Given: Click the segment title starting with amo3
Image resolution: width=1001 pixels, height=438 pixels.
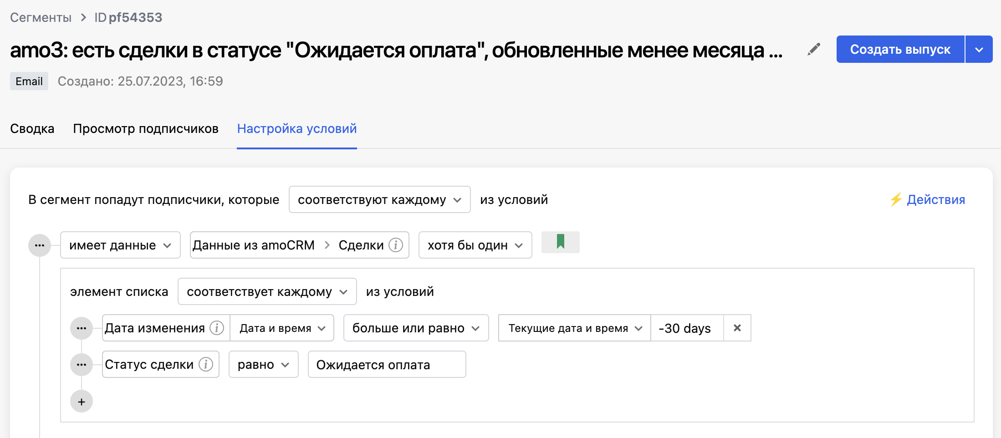Looking at the screenshot, I should coord(396,50).
